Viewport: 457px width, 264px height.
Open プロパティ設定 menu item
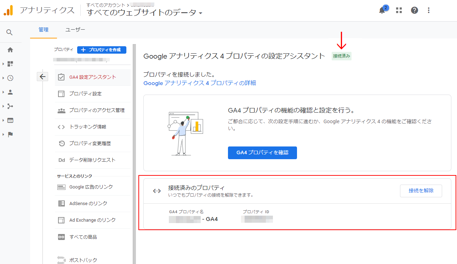[x=93, y=94]
